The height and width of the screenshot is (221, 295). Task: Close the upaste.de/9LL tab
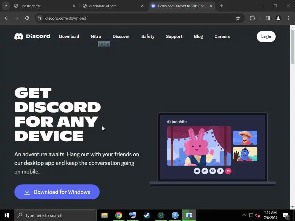[74, 6]
